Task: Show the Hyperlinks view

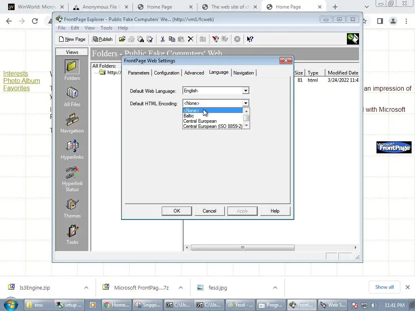Action: tap(72, 149)
